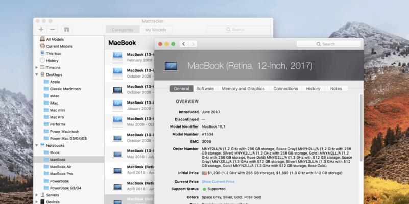
Task: Open the Apple folder under Desktops
Action: [x=55, y=82]
